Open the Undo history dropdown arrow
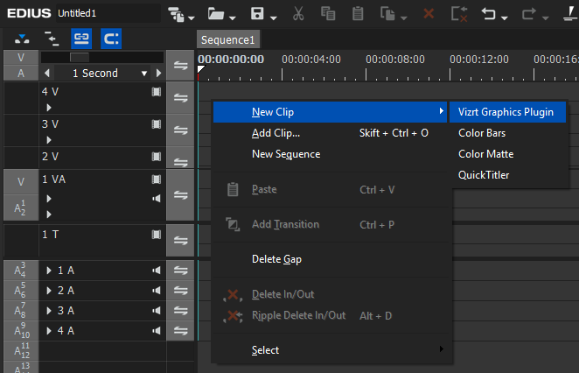Screen dimensions: 579x373 [x=505, y=18]
